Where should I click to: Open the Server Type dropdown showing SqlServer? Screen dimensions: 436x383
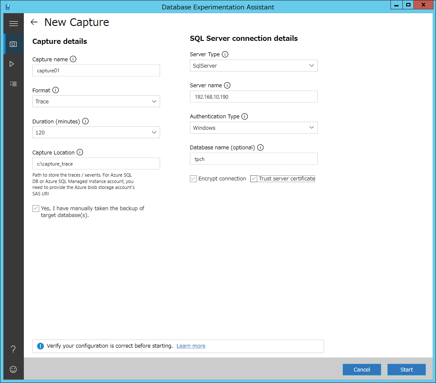[254, 66]
